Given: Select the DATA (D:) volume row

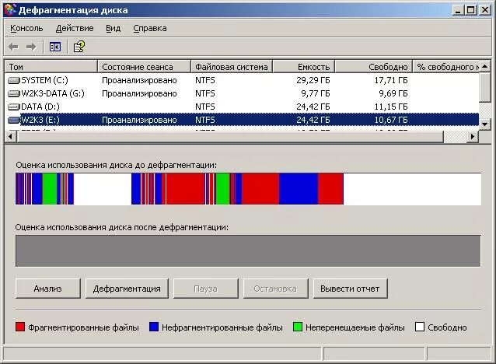Looking at the screenshot, I should tap(242, 107).
